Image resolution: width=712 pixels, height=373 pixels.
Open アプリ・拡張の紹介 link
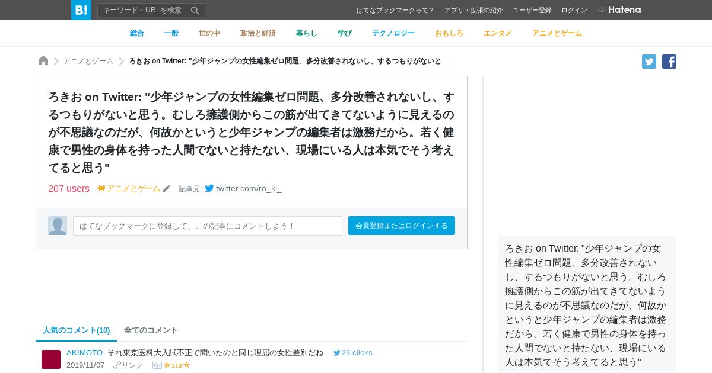coord(473,10)
